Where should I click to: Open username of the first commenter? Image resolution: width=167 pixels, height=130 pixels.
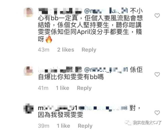pos(60,11)
